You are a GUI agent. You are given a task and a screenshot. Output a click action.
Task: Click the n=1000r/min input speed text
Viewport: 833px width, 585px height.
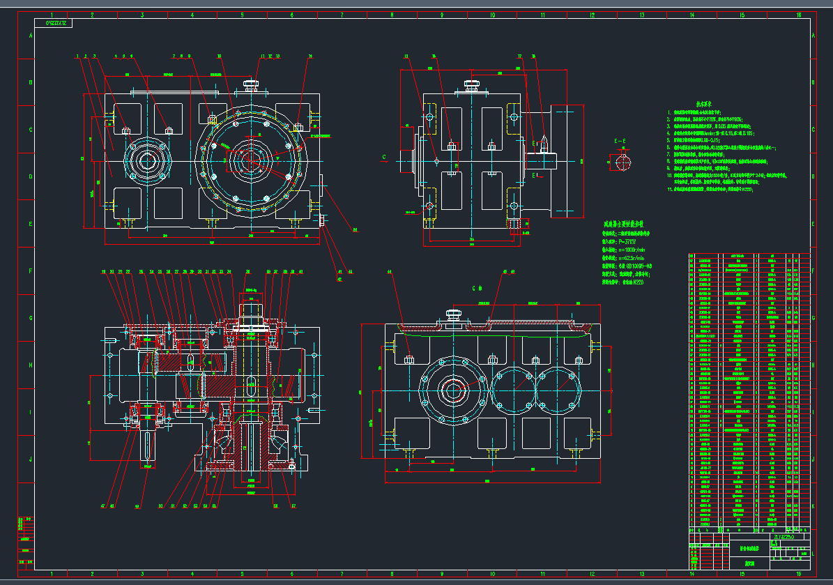[632, 250]
